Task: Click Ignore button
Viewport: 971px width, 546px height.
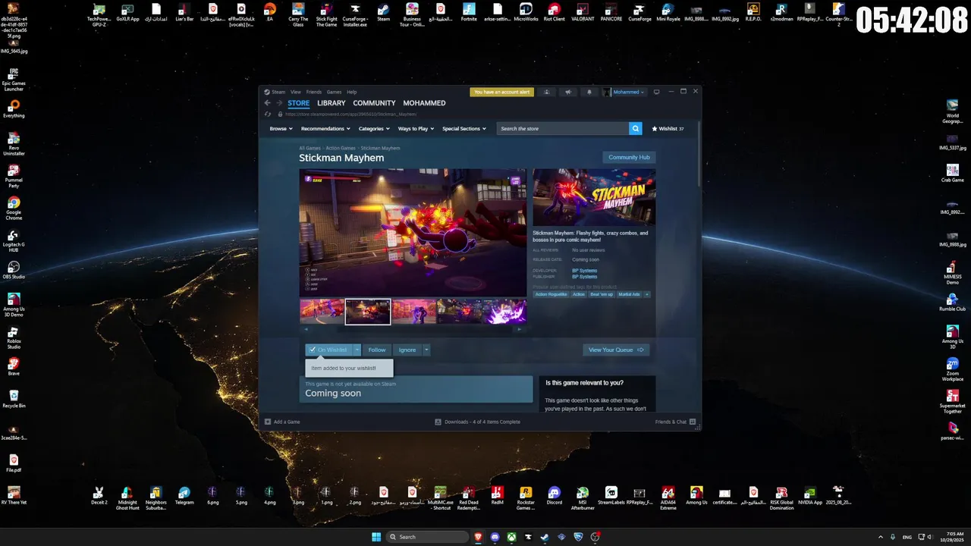Action: [407, 350]
